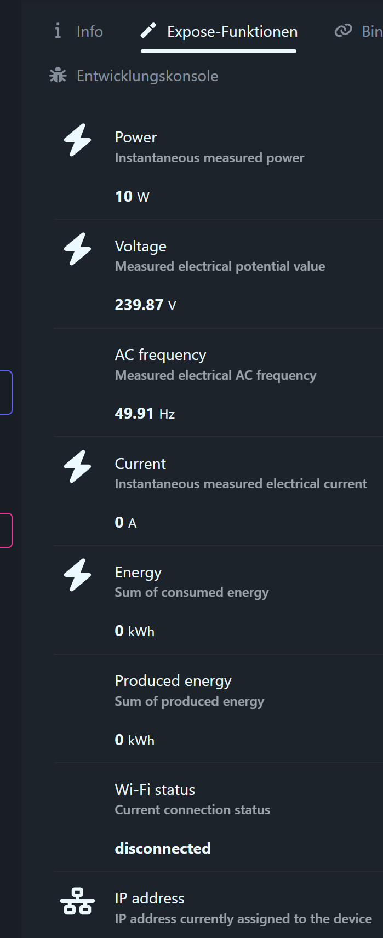Click the IP address heading
383x938 pixels.
[150, 898]
